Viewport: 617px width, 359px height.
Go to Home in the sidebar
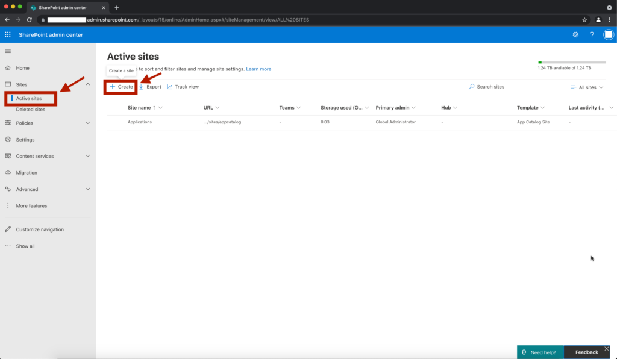tap(22, 68)
